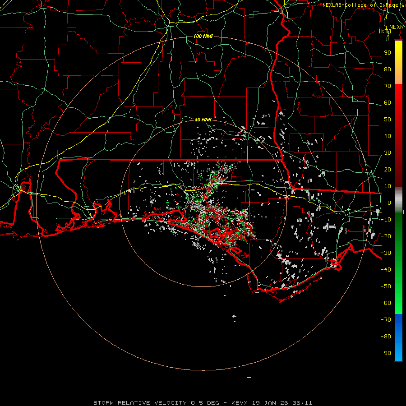Viewport: 406px width, 406px height.
Task: Click the '0' scale label
Action: click(389, 203)
